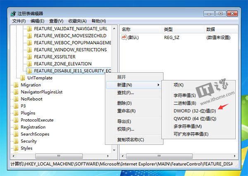
Task: Click the NavigatorPluginsList folder icon
Action: [16, 92]
